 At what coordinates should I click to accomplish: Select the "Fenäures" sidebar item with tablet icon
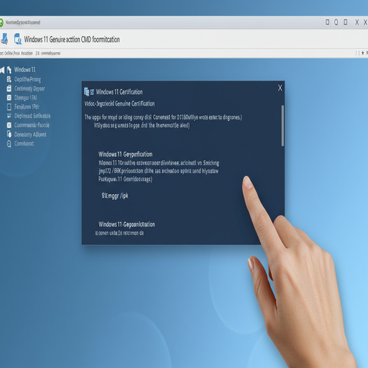[23, 106]
